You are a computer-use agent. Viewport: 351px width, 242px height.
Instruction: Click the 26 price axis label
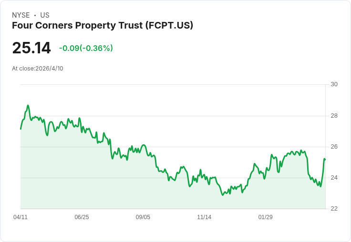tap(334, 147)
